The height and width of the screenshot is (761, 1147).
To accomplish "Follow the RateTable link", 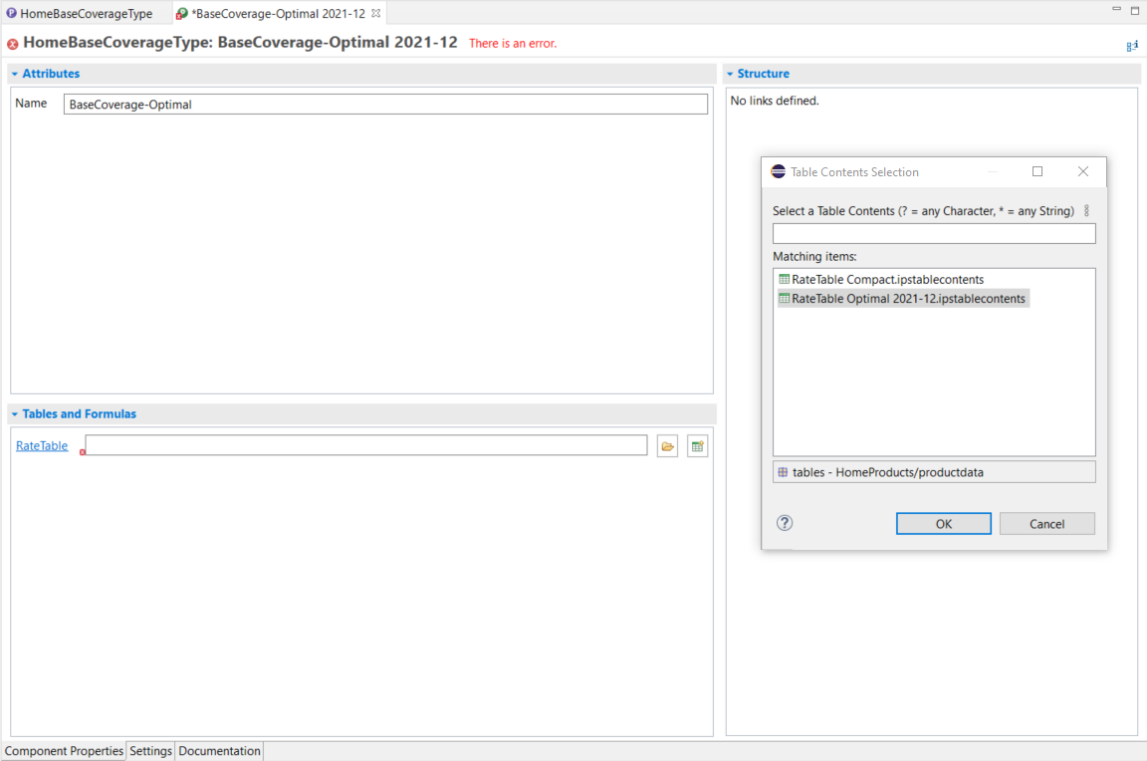I will [x=42, y=446].
